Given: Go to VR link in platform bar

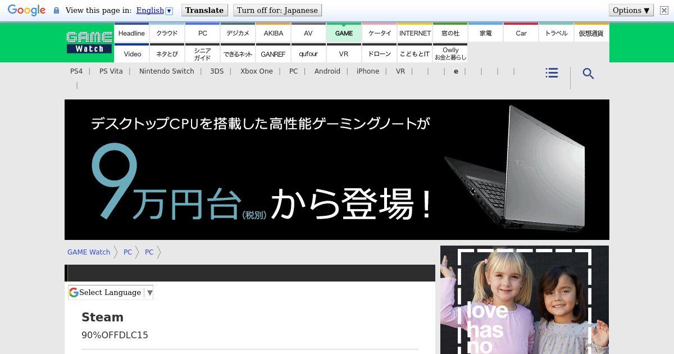Looking at the screenshot, I should point(400,71).
